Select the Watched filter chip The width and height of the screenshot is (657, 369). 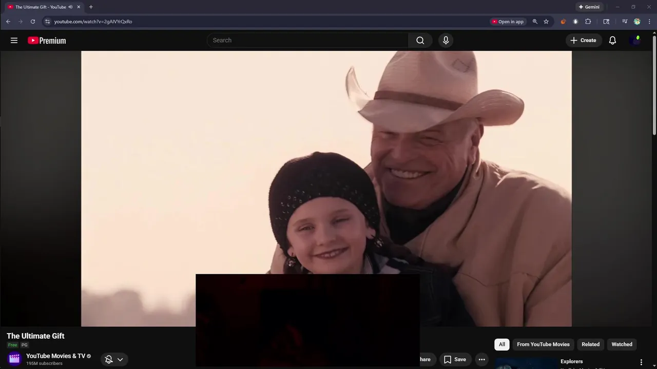(622, 344)
